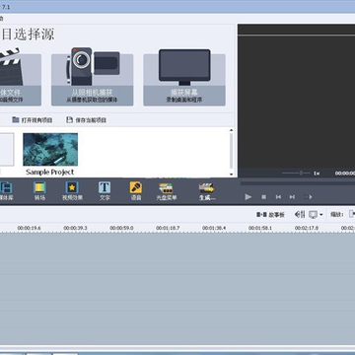
Task: Click the 缩放 zoom label
Action: [x=337, y=215]
